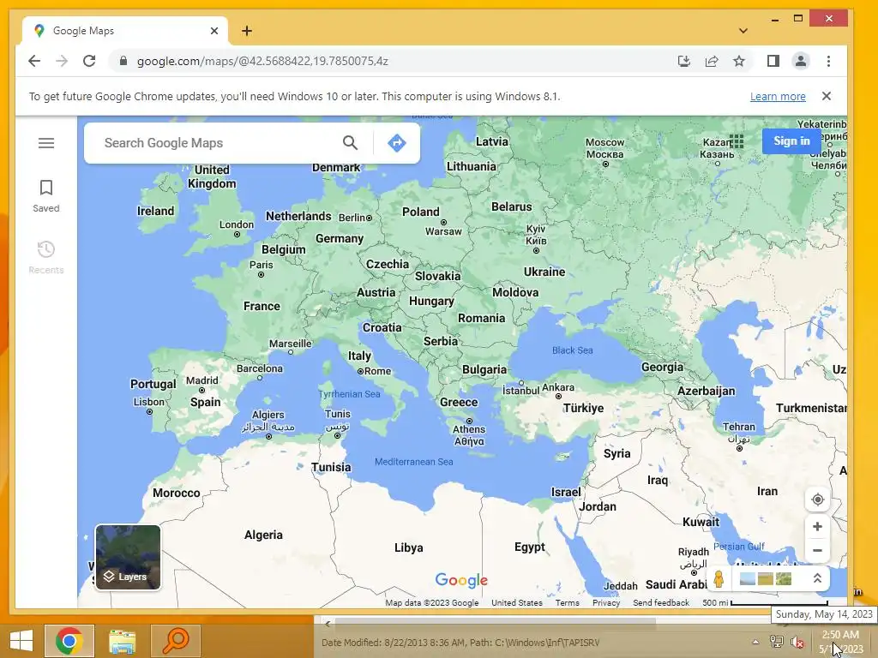Toggle the 500 mi map scale
This screenshot has height=658, width=878.
(x=765, y=602)
